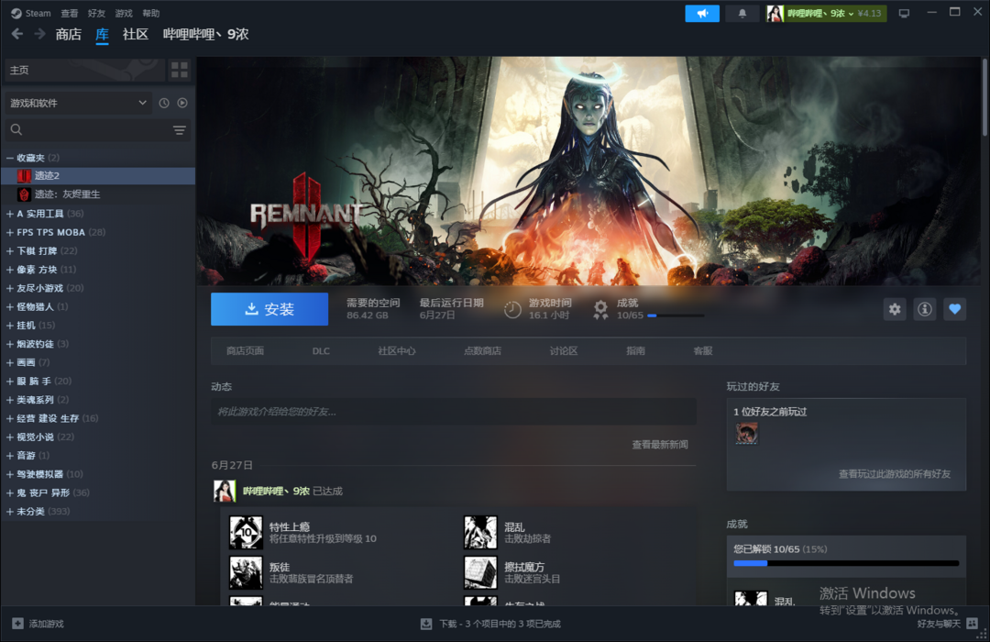Click the main content vertical scrollbar
Viewport: 990px width, 642px height.
984,96
